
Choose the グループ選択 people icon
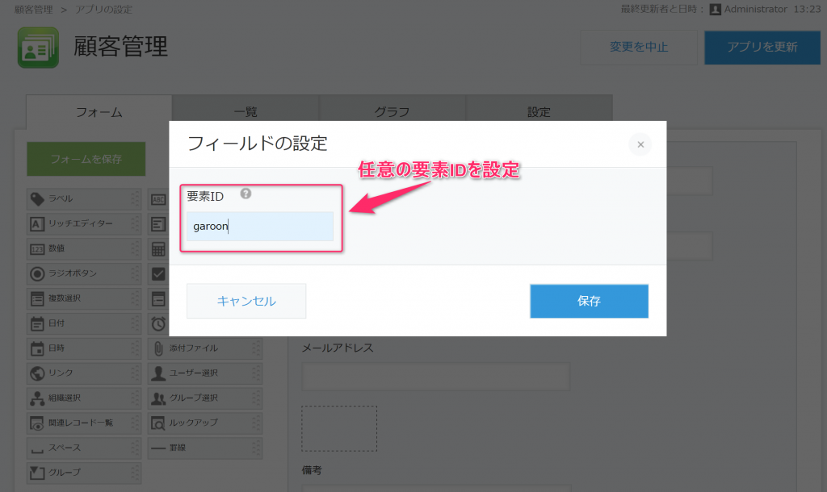158,398
